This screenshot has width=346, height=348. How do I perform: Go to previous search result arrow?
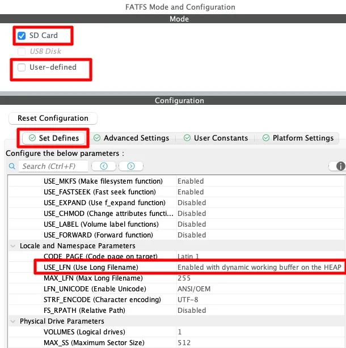104,166
